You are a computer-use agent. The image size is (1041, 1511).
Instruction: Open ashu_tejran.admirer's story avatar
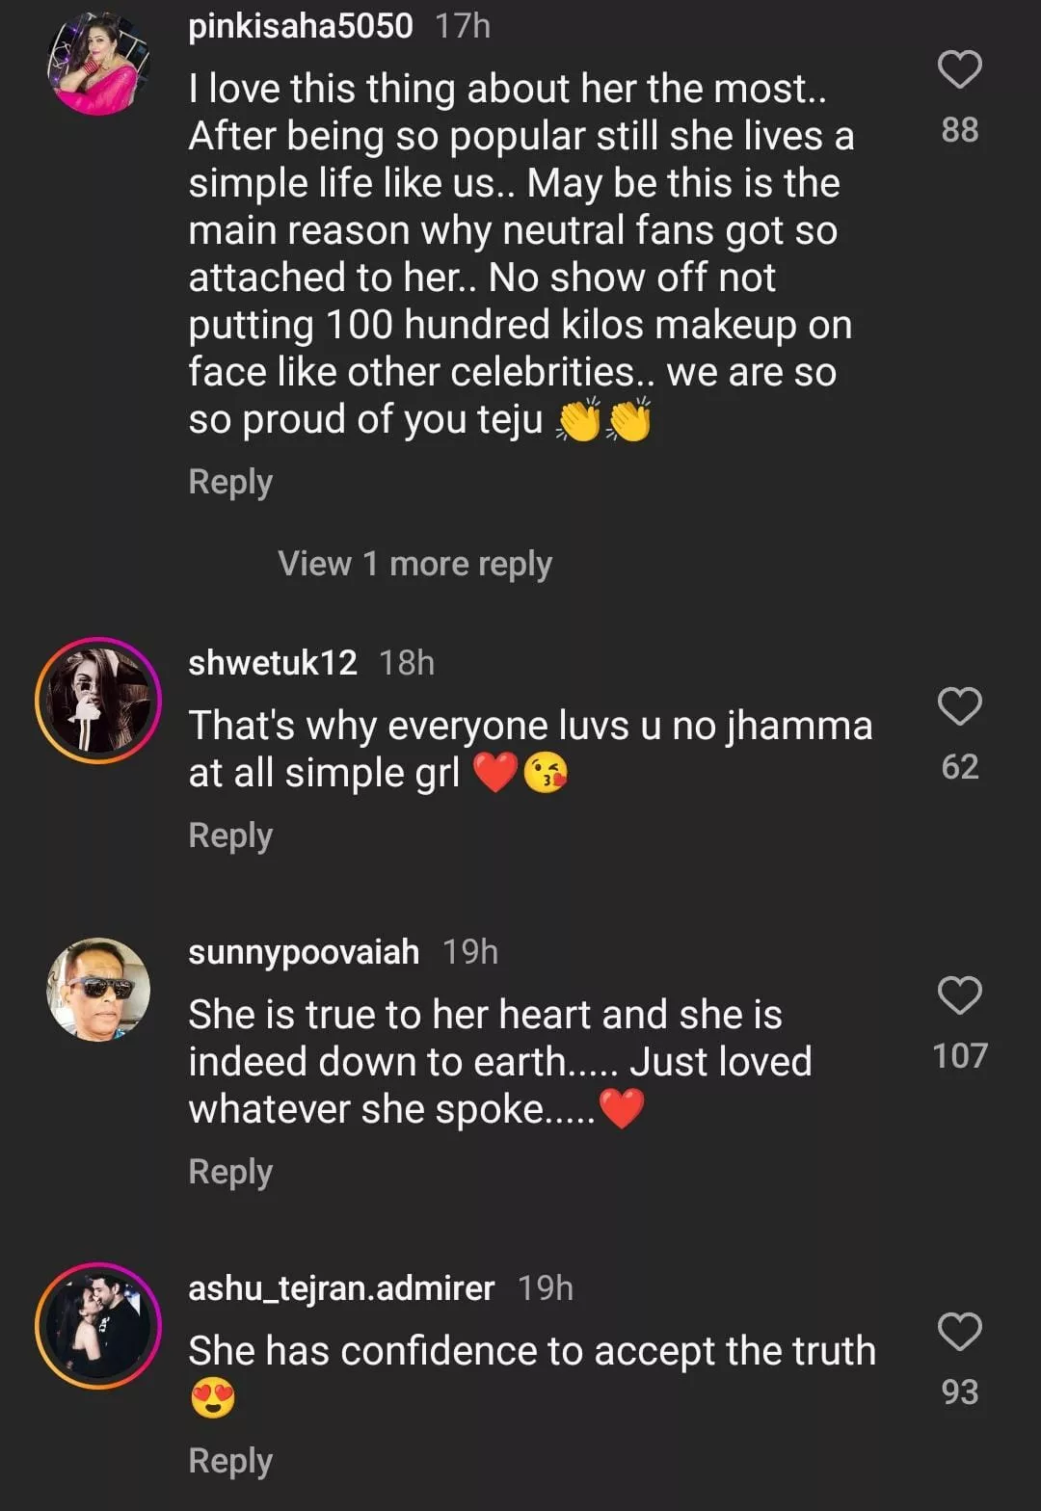[98, 1326]
